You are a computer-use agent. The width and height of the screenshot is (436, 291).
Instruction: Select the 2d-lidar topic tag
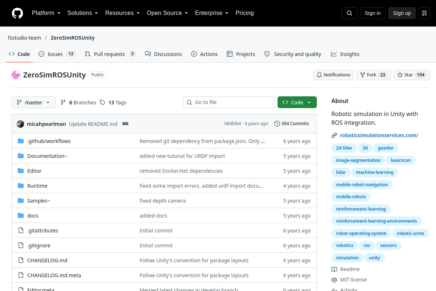click(x=344, y=148)
